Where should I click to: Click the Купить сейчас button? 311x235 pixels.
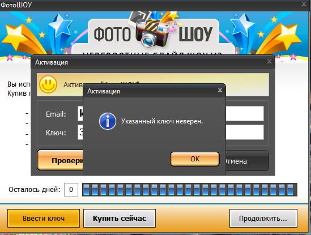coord(120,218)
